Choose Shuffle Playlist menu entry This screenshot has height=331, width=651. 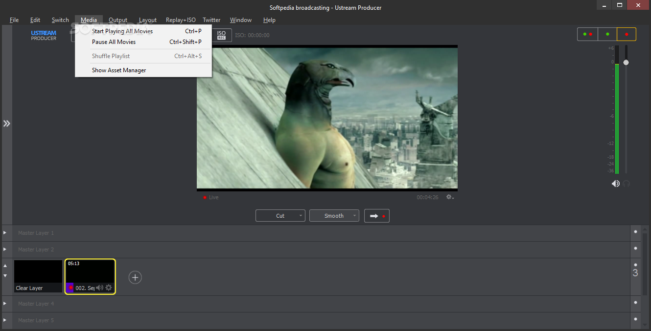tap(143, 56)
